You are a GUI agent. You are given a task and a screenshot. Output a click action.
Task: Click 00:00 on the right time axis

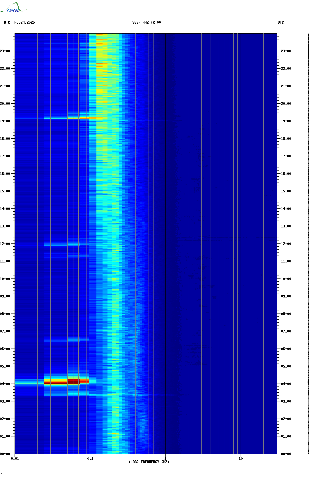pos(286,454)
